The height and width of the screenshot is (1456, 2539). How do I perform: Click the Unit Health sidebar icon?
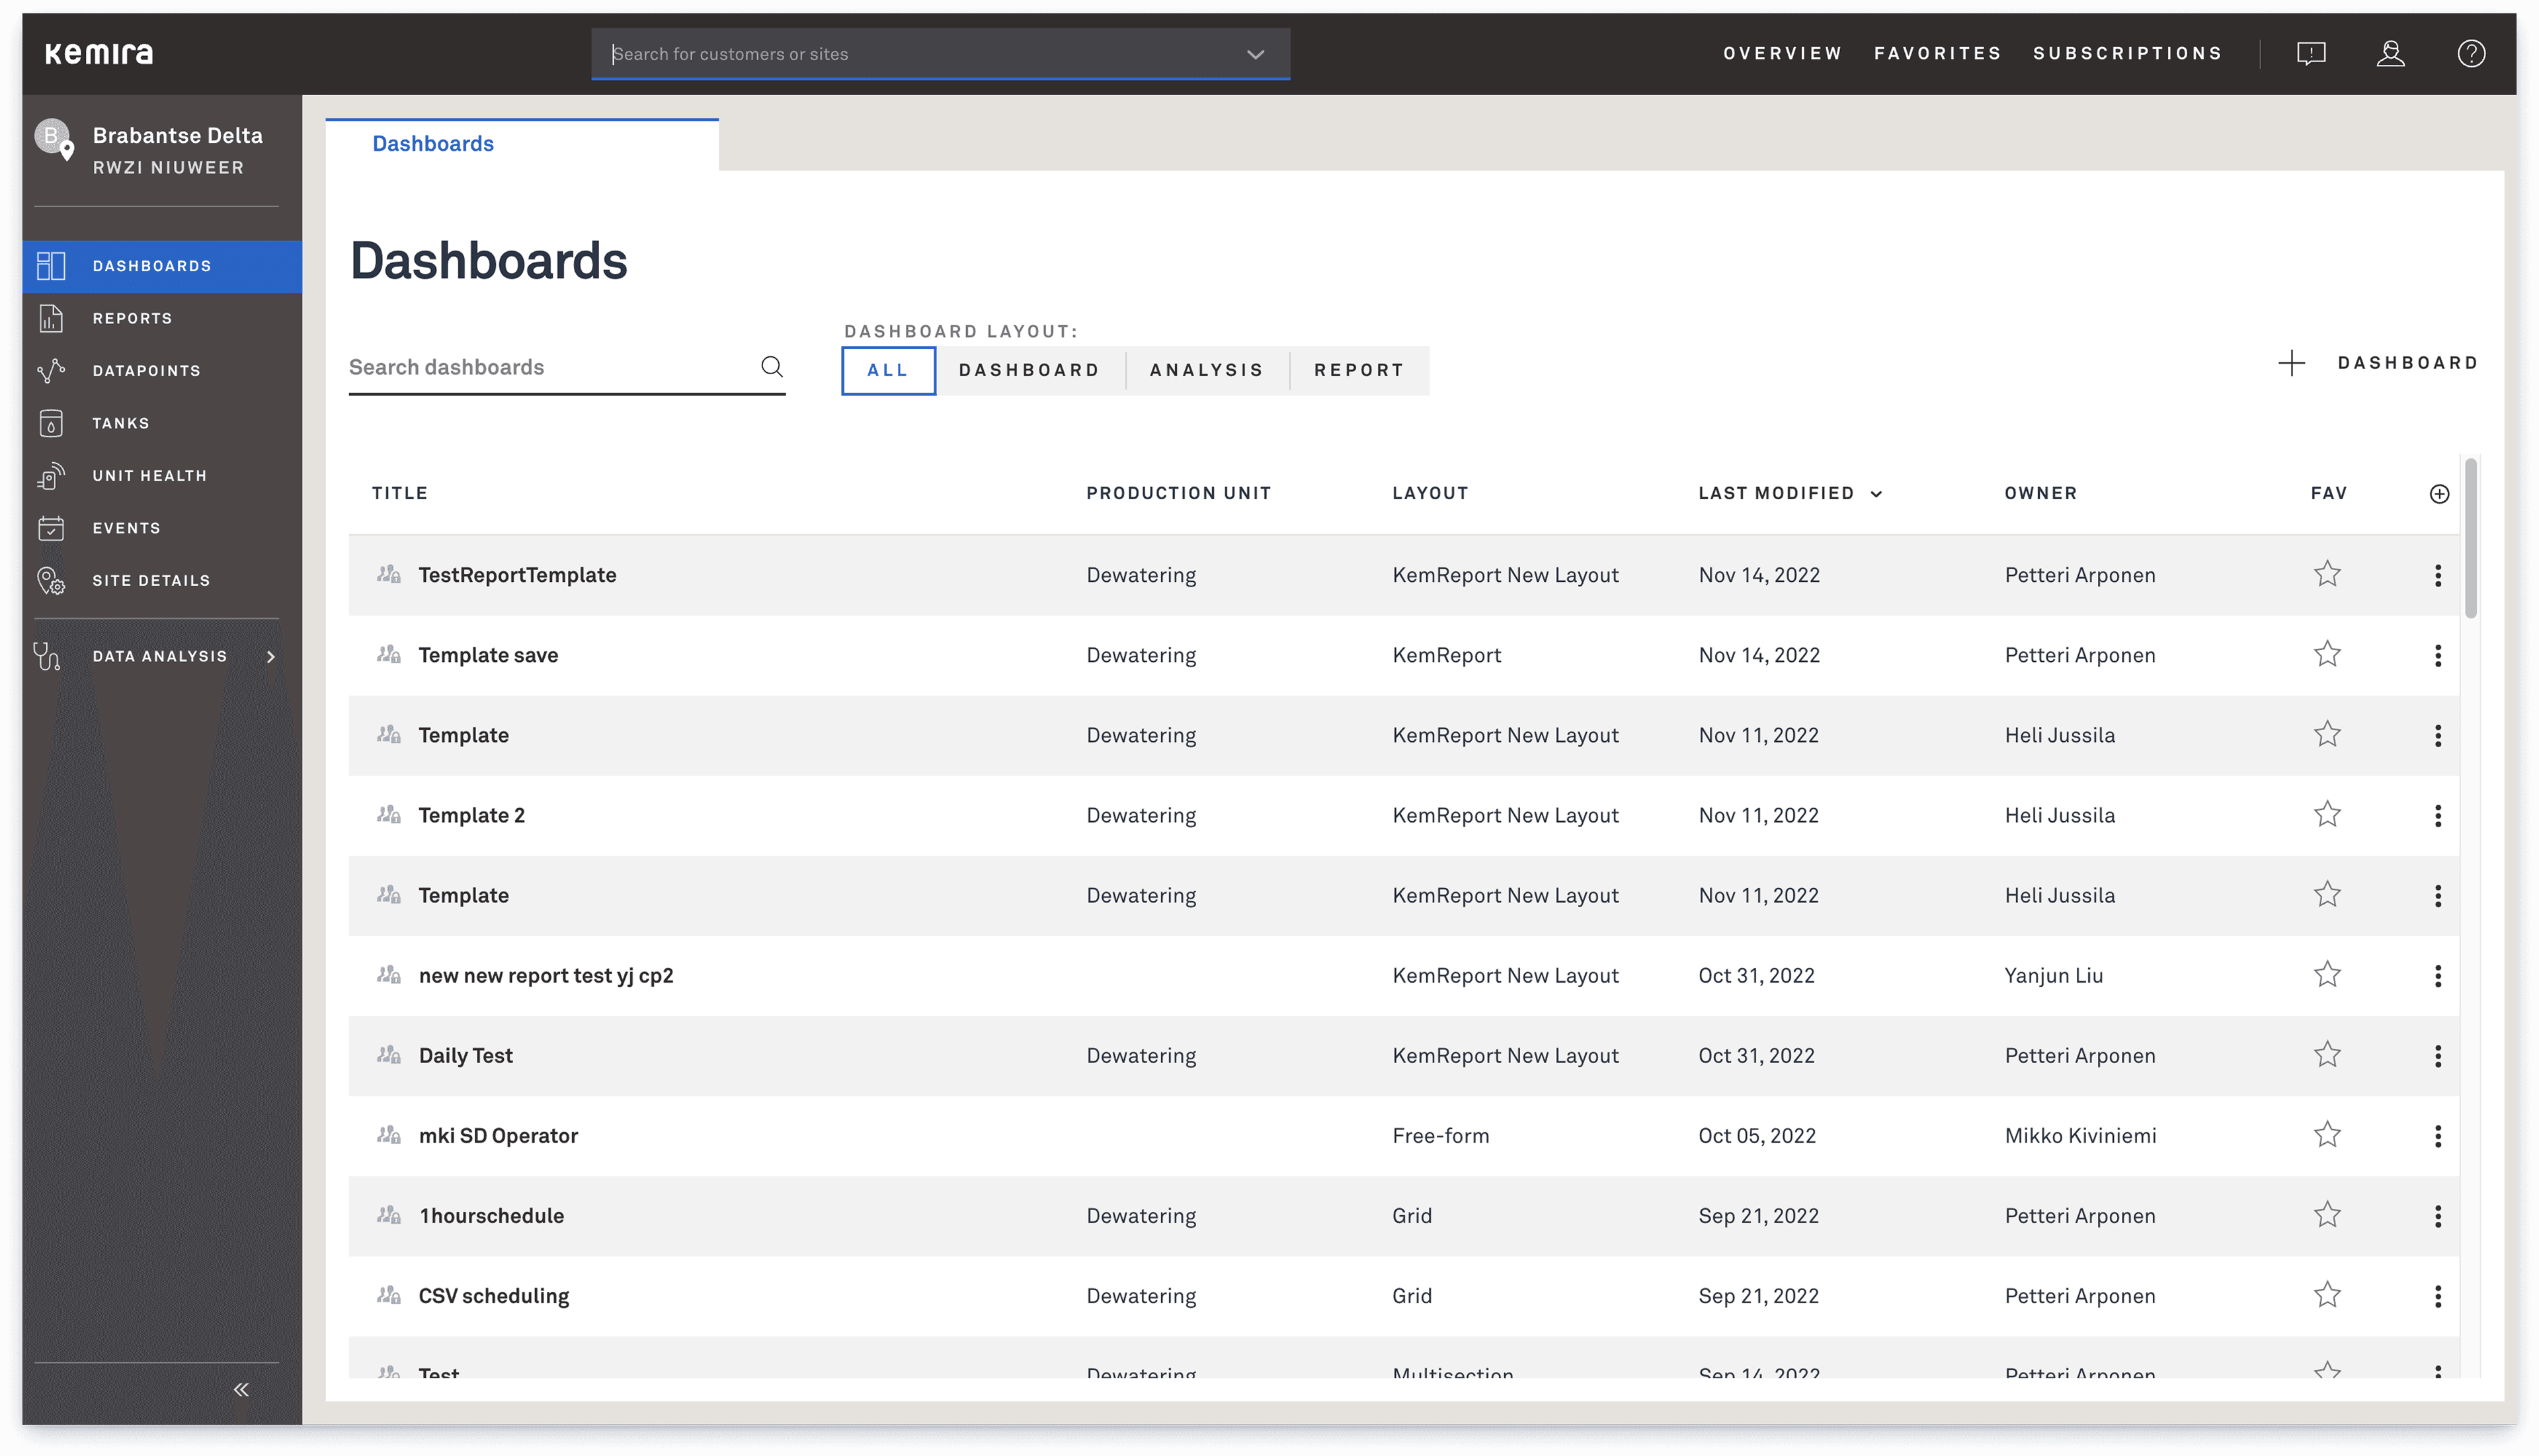pyautogui.click(x=51, y=476)
